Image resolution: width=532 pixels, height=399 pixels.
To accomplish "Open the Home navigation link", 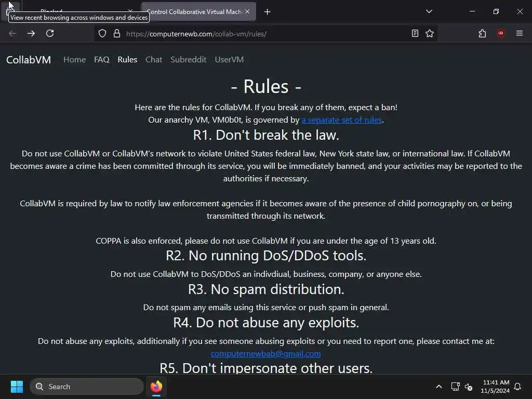I will tap(75, 60).
